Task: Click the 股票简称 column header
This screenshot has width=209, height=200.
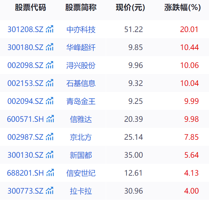Action: pos(81,7)
